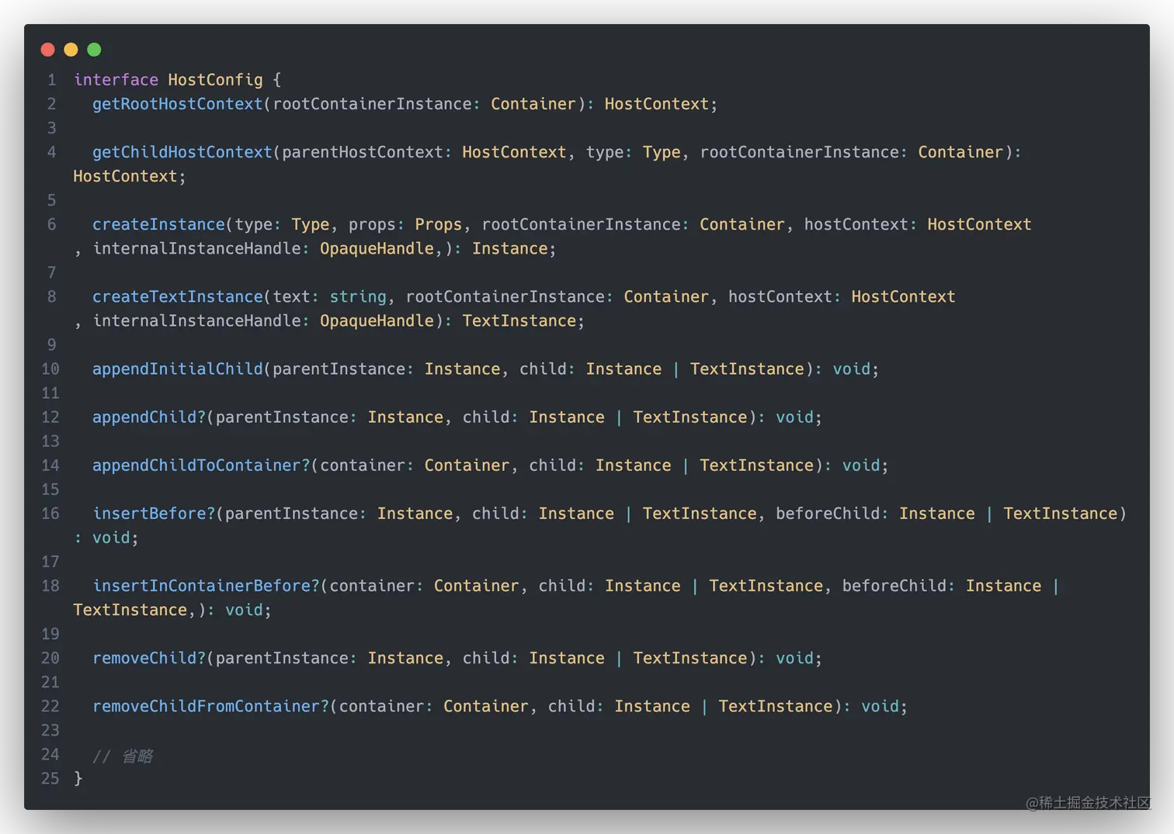Click the 'rootContainerInstance' parameter on line 2
1174x834 pixels.
372,104
